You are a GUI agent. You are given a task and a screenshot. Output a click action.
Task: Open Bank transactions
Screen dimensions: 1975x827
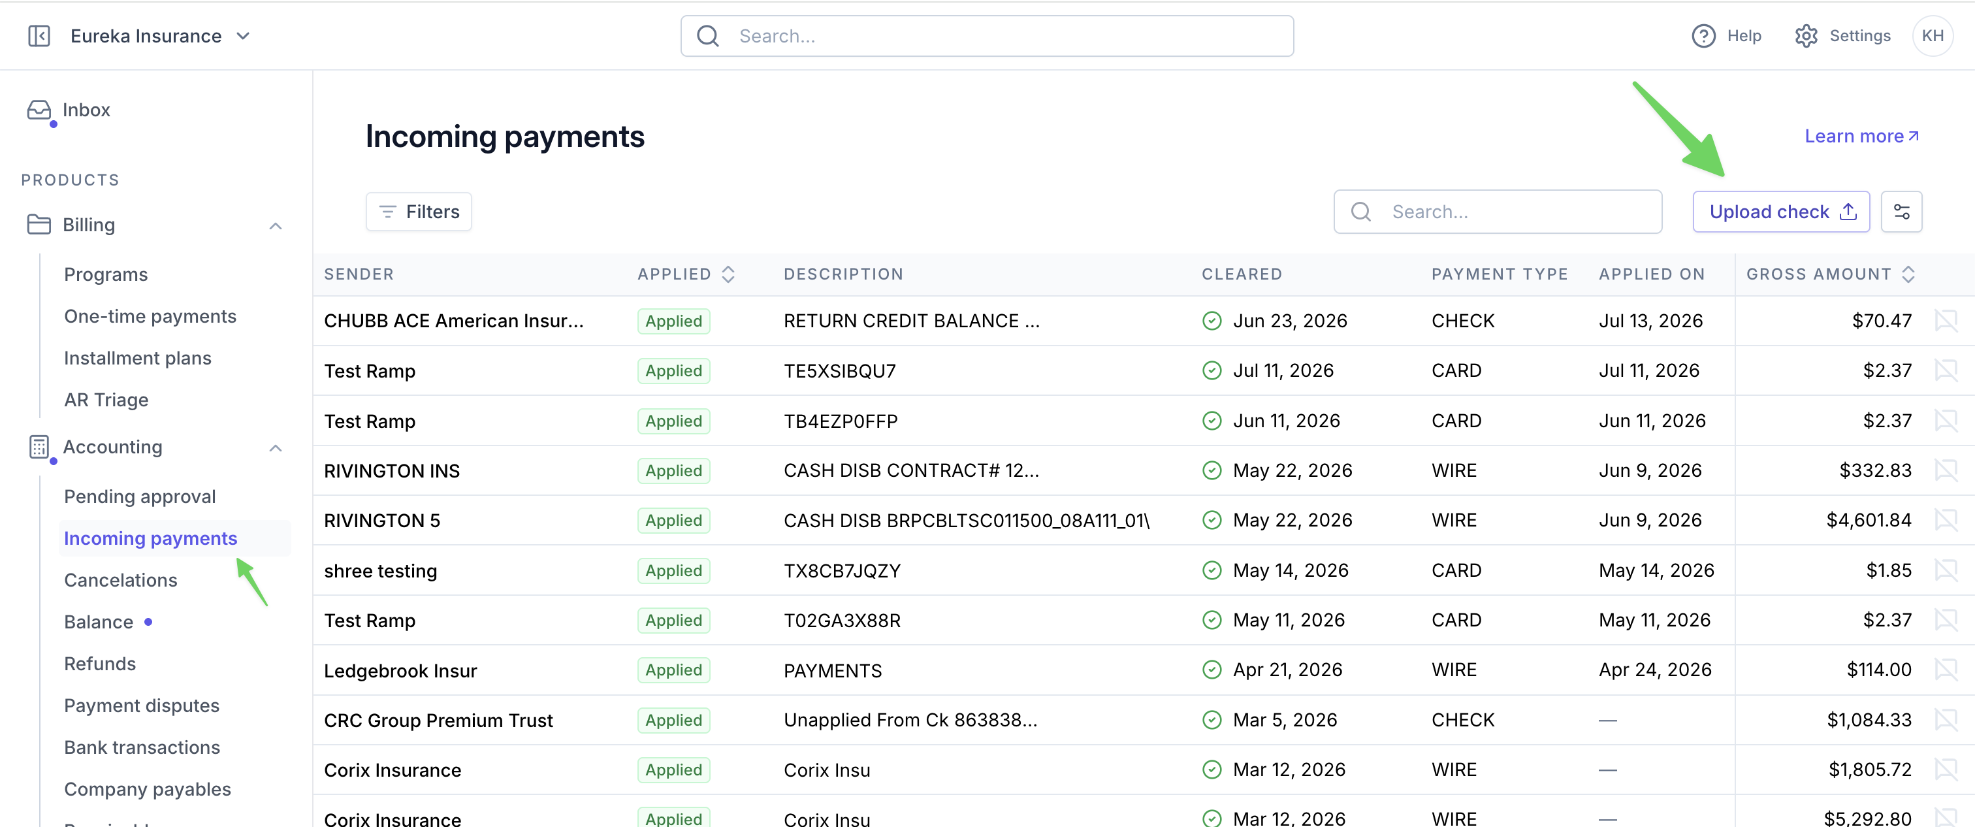pos(142,747)
